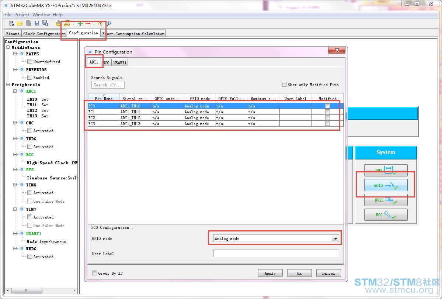Open RCC settings in System panel
The width and height of the screenshot is (442, 299).
(x=386, y=214)
